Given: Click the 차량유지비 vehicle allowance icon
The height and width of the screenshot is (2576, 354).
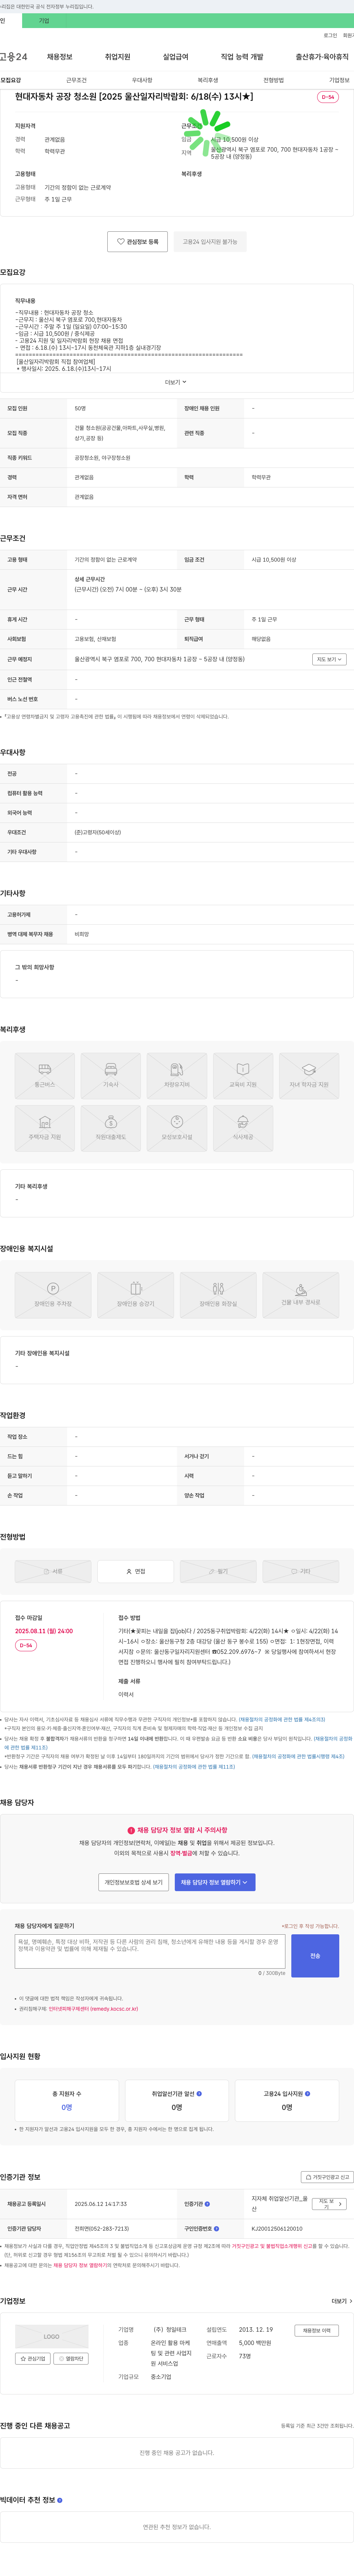Looking at the screenshot, I should 177,1076.
